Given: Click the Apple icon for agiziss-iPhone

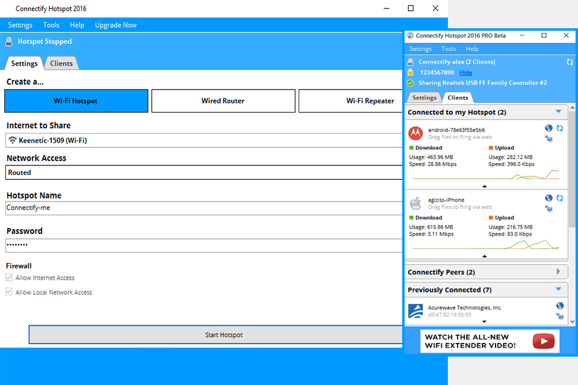Looking at the screenshot, I should click(416, 203).
